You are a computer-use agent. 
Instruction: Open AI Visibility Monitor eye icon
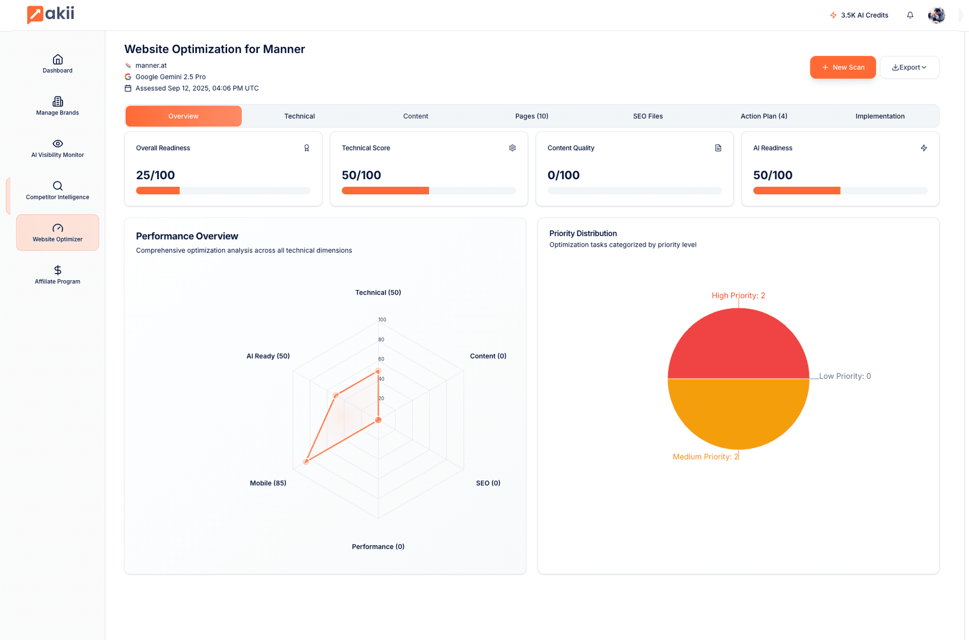pos(58,144)
